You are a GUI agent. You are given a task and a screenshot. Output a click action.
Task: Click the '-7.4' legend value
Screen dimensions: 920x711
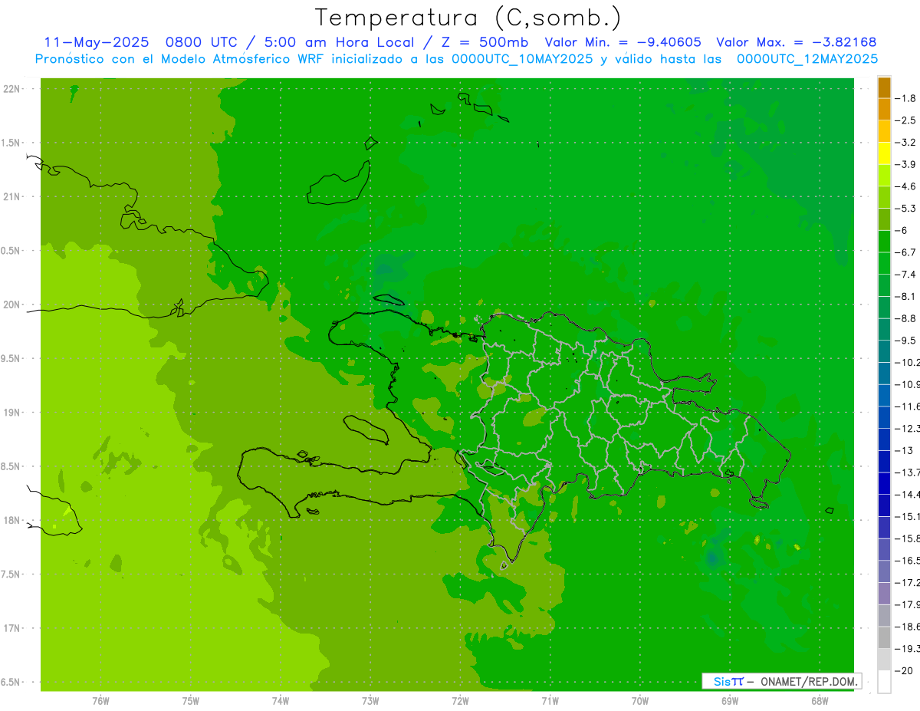[906, 275]
